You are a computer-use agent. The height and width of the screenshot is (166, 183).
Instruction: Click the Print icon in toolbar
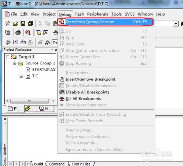(18, 33)
